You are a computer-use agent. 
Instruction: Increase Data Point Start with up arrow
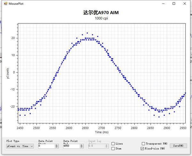click(x=57, y=145)
